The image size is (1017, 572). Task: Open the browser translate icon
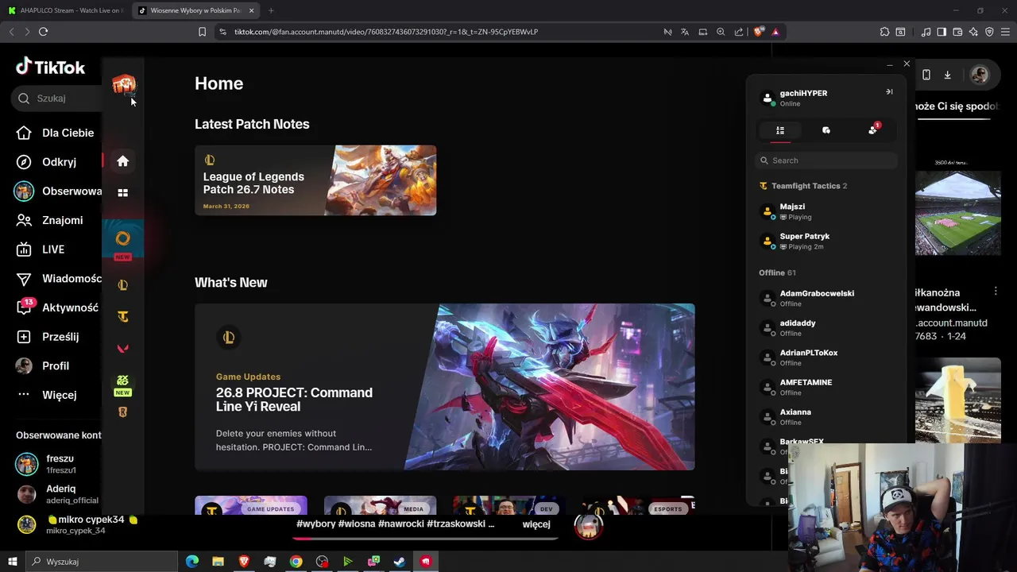pos(685,32)
